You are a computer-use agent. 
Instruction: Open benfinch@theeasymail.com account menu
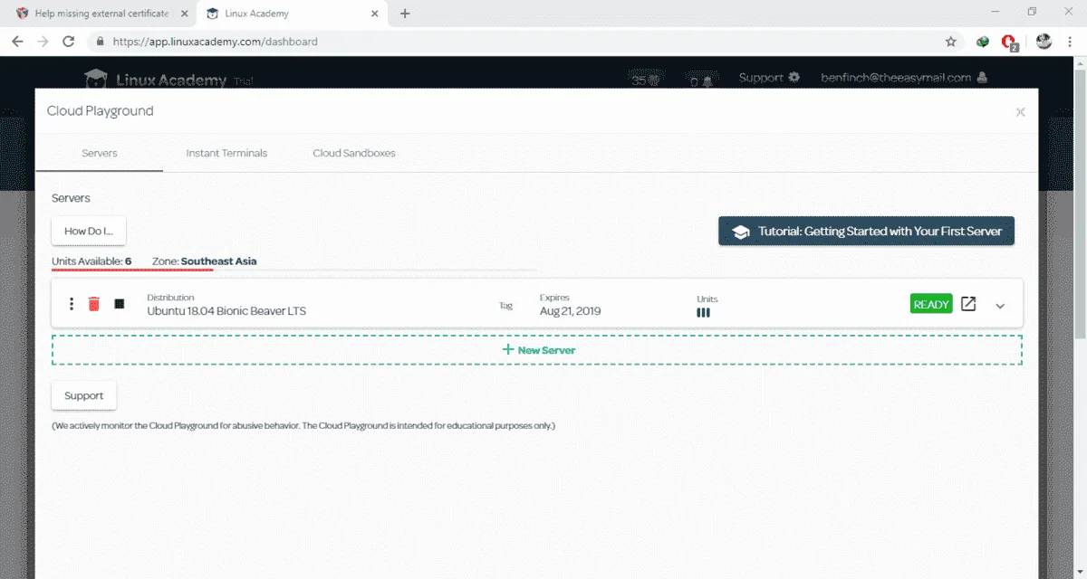click(904, 78)
